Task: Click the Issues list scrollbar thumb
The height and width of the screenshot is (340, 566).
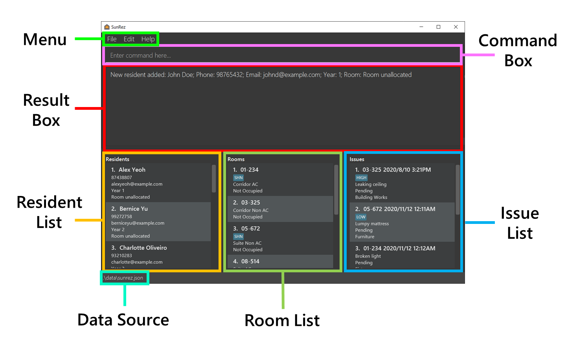Action: [458, 190]
